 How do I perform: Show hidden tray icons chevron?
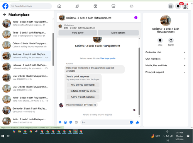pos(164,136)
